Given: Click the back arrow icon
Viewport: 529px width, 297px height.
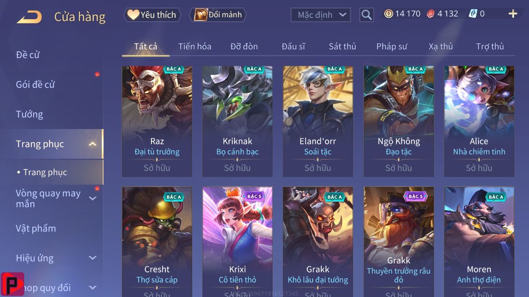Looking at the screenshot, I should pyautogui.click(x=29, y=17).
